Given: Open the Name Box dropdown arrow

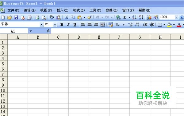Looking at the screenshot, I should point(31,31).
